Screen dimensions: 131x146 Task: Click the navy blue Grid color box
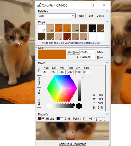(x=58, y=119)
